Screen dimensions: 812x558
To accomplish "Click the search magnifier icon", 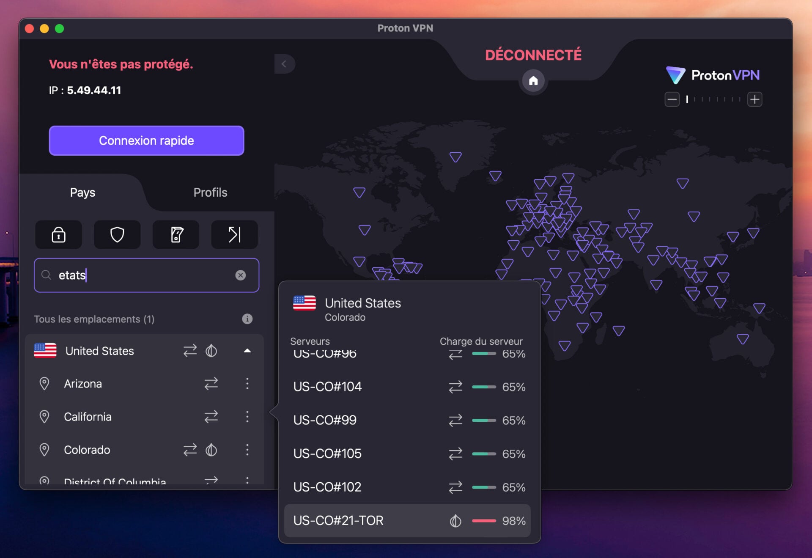I will click(46, 275).
